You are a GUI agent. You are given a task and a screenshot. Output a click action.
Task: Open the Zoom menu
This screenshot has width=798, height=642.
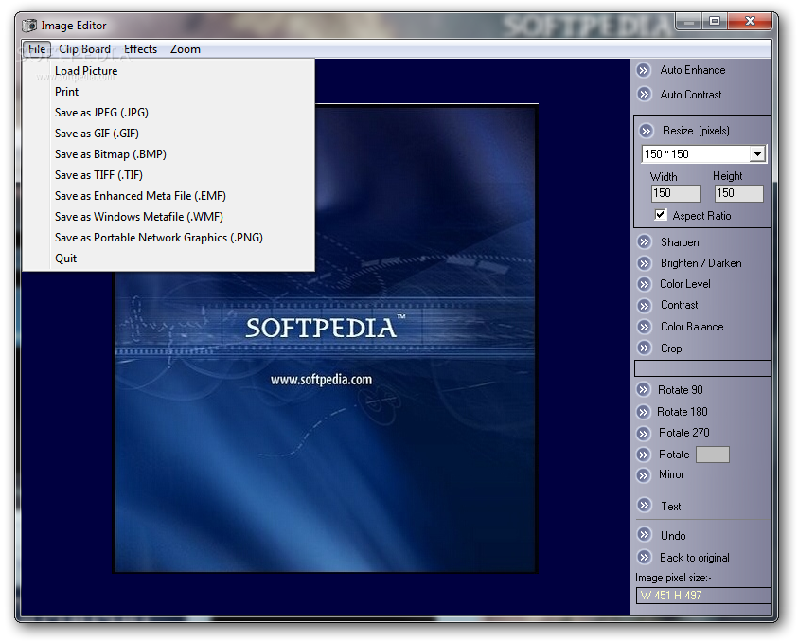[x=186, y=49]
